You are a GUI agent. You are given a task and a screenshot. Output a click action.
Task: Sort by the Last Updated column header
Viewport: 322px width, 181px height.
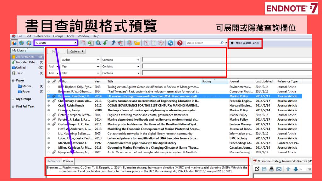pyautogui.click(x=264, y=81)
